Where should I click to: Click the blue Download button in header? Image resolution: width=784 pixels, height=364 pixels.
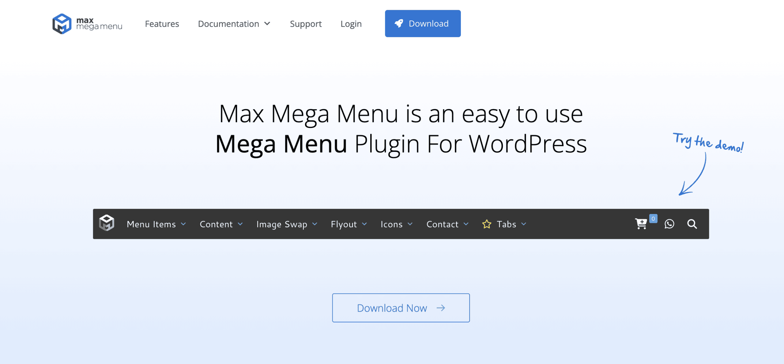pos(423,24)
